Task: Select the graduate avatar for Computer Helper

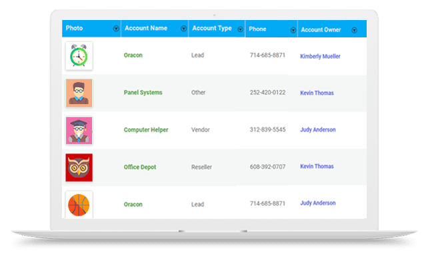Action: pyautogui.click(x=79, y=130)
